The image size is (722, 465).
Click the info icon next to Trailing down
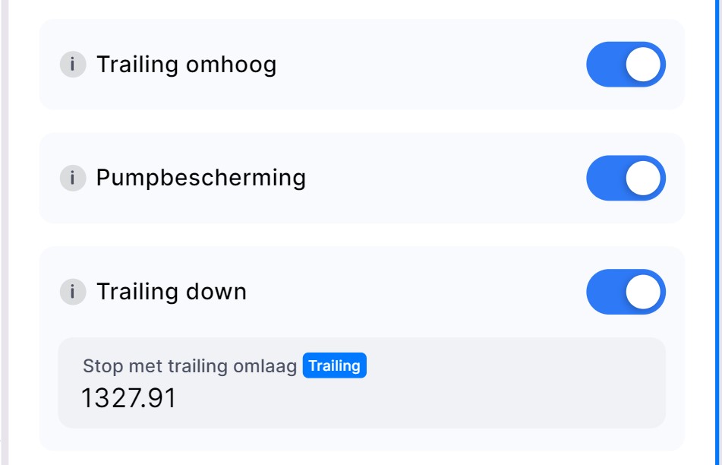(73, 291)
